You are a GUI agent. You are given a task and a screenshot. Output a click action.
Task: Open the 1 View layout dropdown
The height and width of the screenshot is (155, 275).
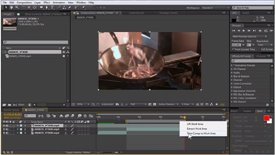tap(187, 104)
